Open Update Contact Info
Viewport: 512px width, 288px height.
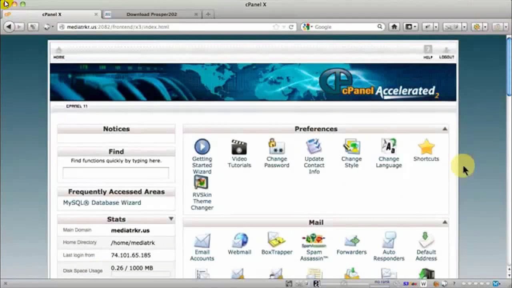314,156
